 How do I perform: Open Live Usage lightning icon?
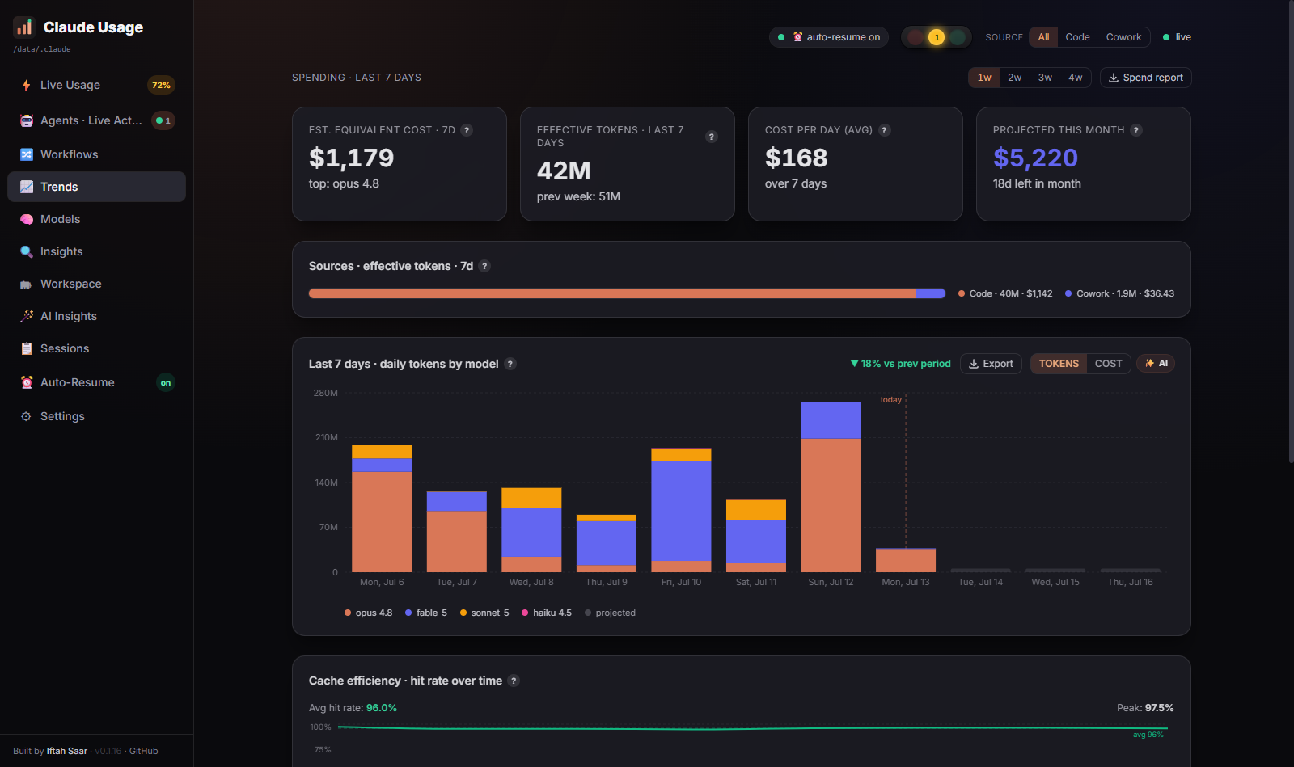pos(27,85)
